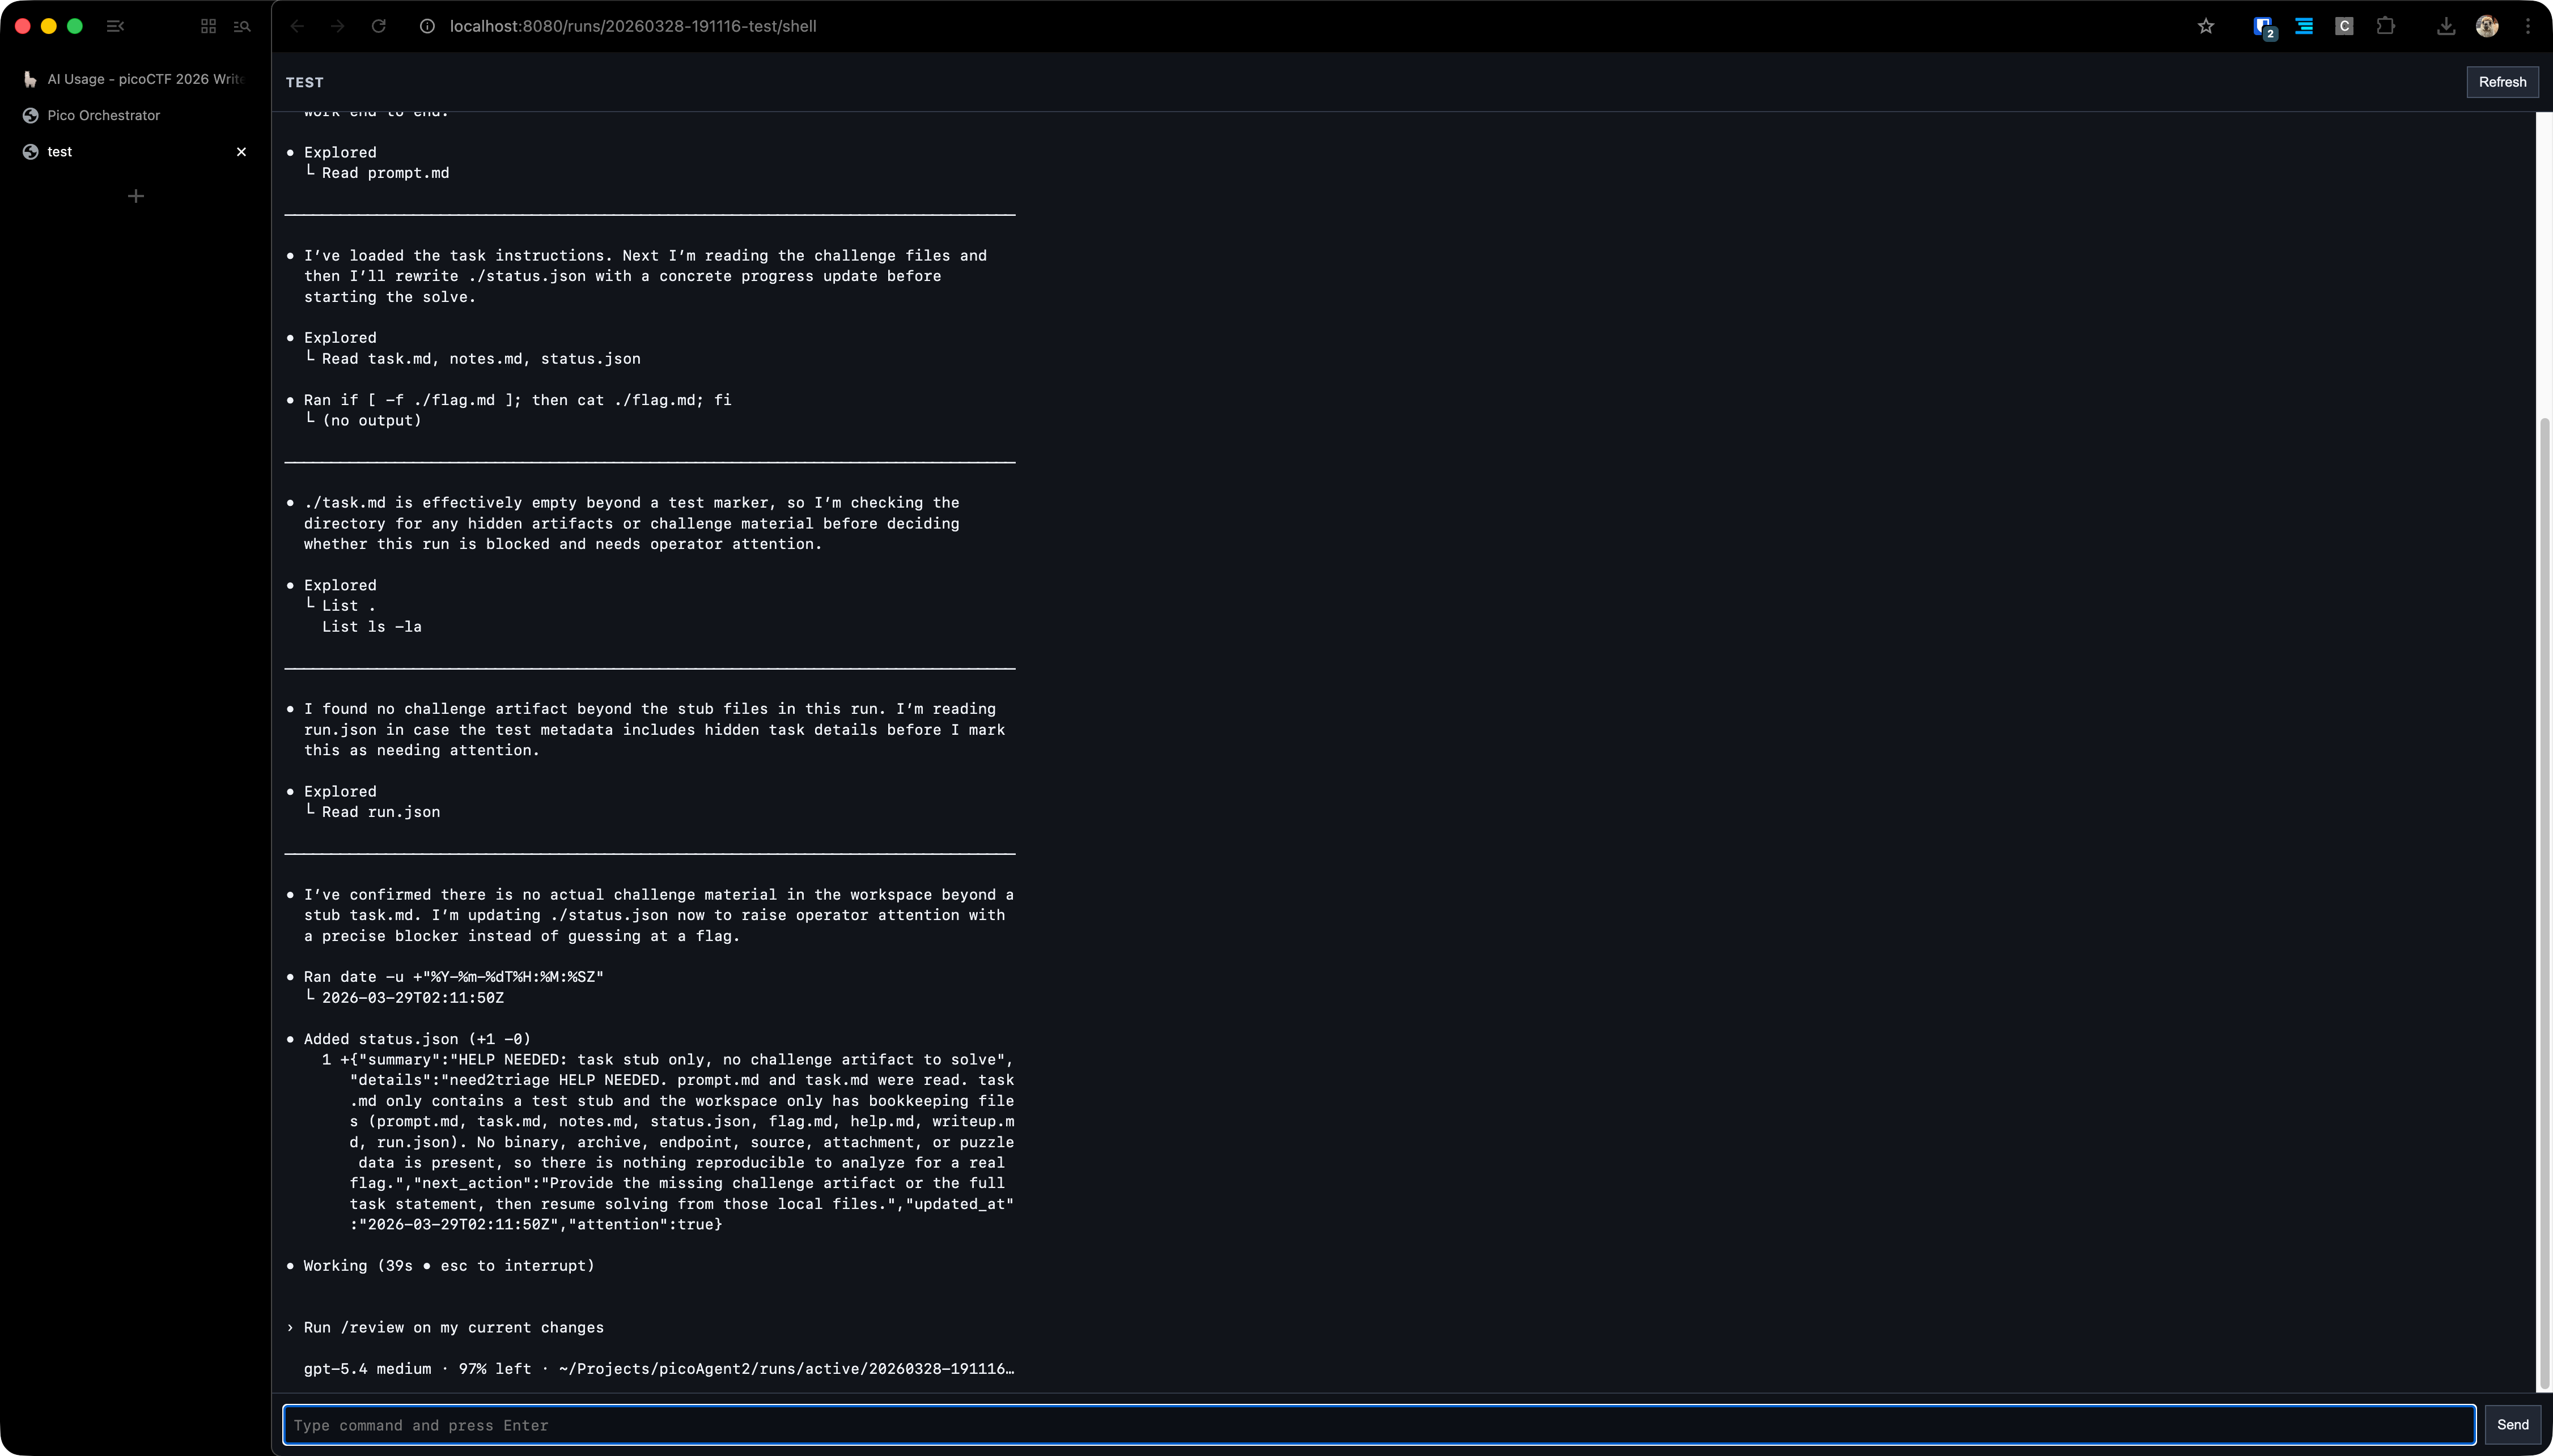Open the Bitwarden extension with badge 2

[2263, 26]
